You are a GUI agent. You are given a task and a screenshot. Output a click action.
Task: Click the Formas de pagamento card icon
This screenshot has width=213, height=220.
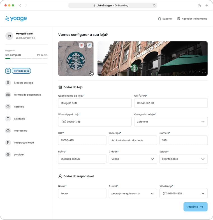point(8,95)
